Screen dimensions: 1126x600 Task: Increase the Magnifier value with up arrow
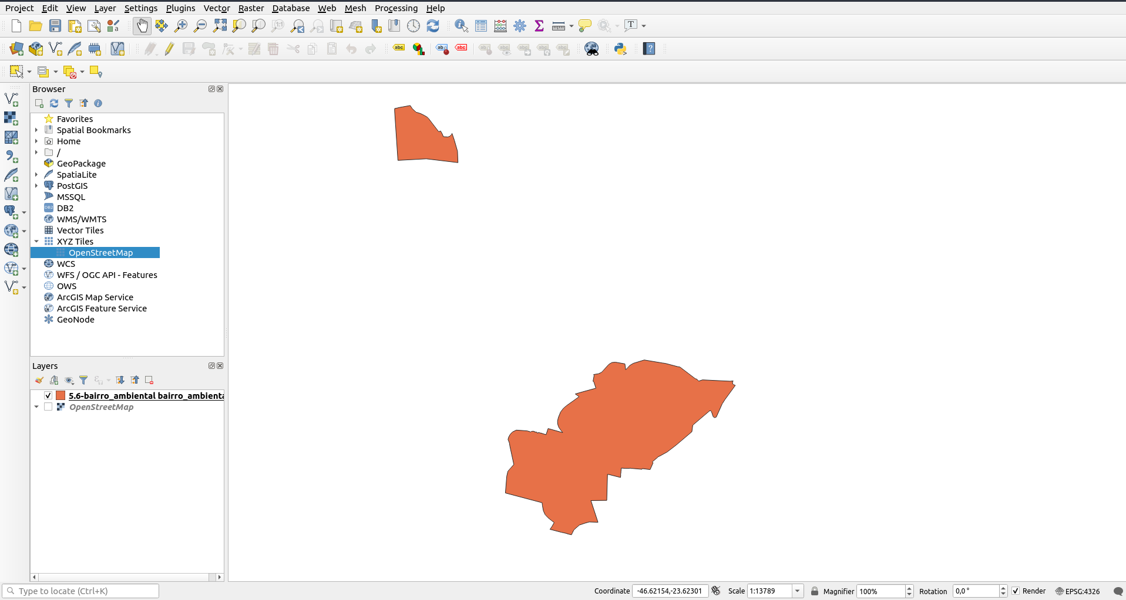pos(909,588)
